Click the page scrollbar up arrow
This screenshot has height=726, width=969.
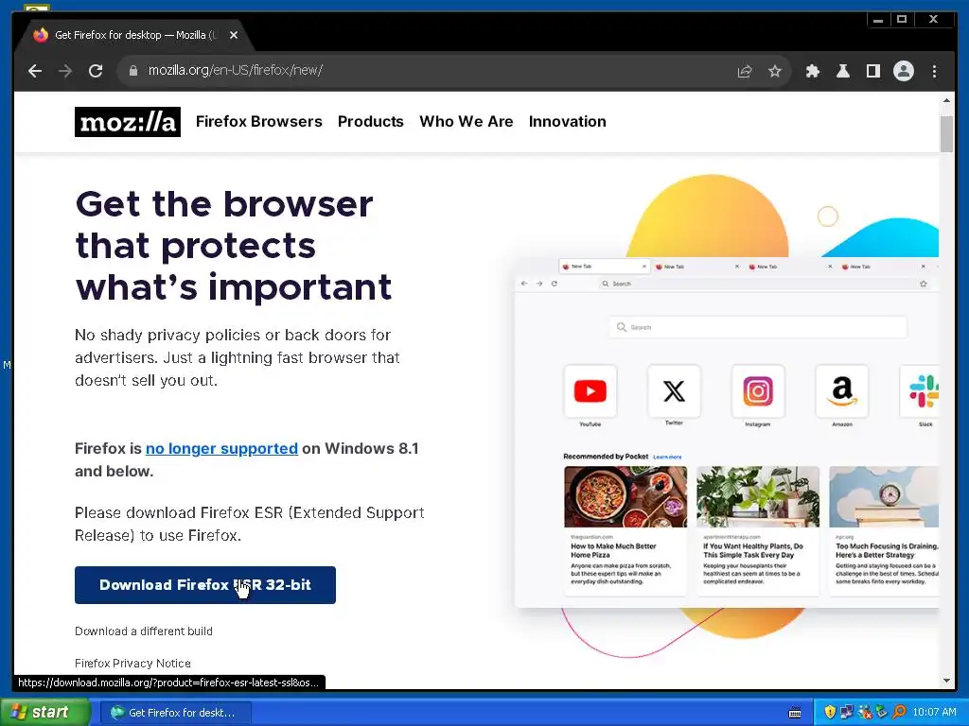[x=946, y=100]
